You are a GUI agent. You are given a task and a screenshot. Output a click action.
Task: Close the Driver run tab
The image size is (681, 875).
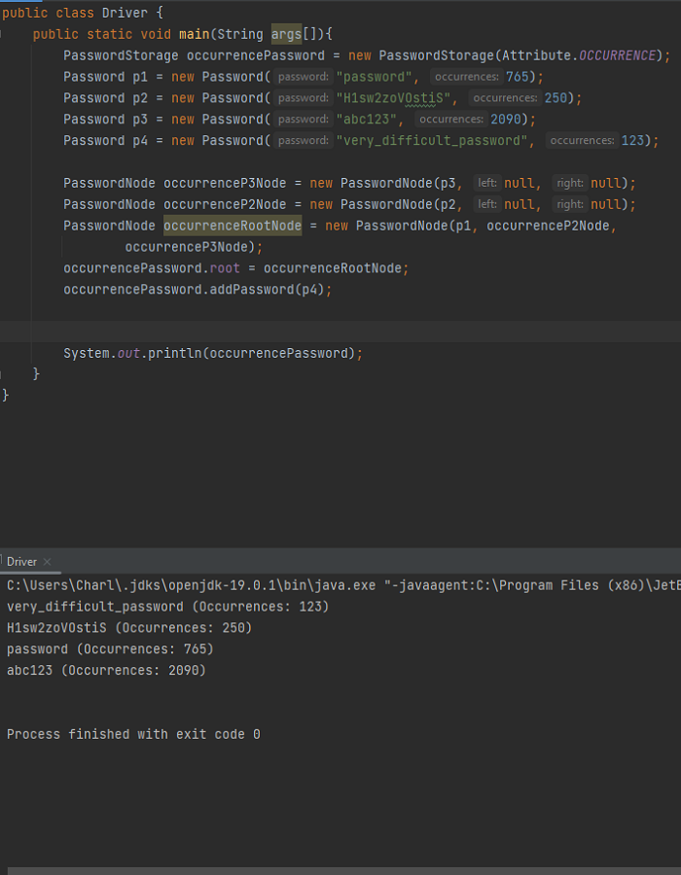[x=47, y=562]
